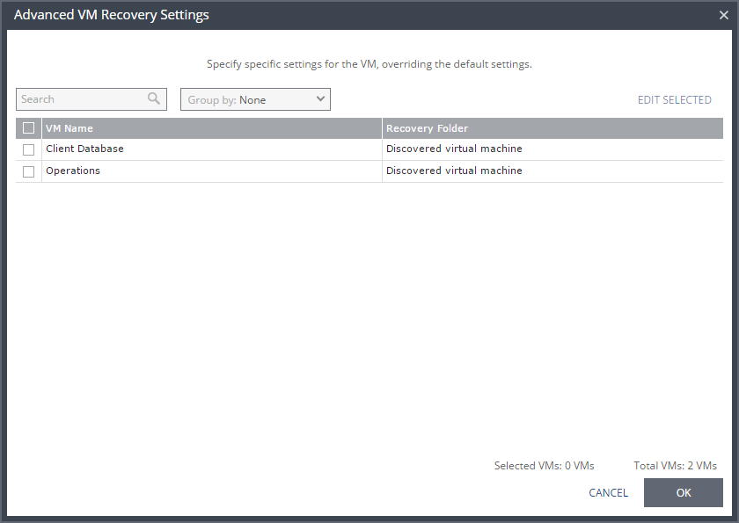Screen dimensions: 739x523
Task: Click Client Database's Discovered virtual machine folder
Action: coord(454,149)
